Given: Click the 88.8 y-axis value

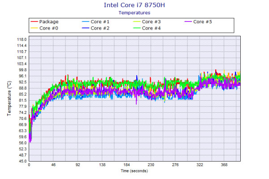Looking at the screenshot, I should [x=23, y=88].
